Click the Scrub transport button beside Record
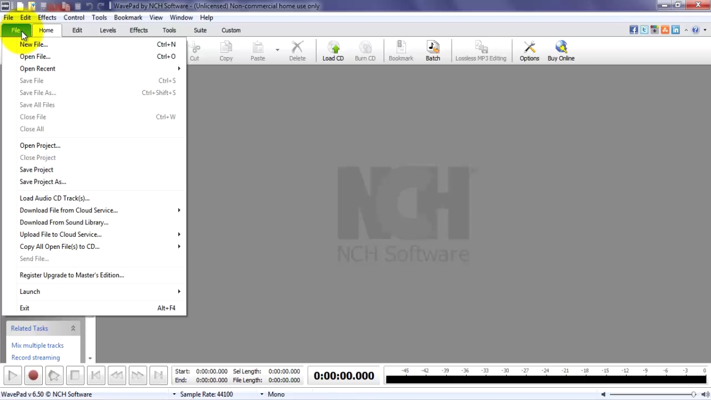The height and width of the screenshot is (400, 711). pos(54,376)
